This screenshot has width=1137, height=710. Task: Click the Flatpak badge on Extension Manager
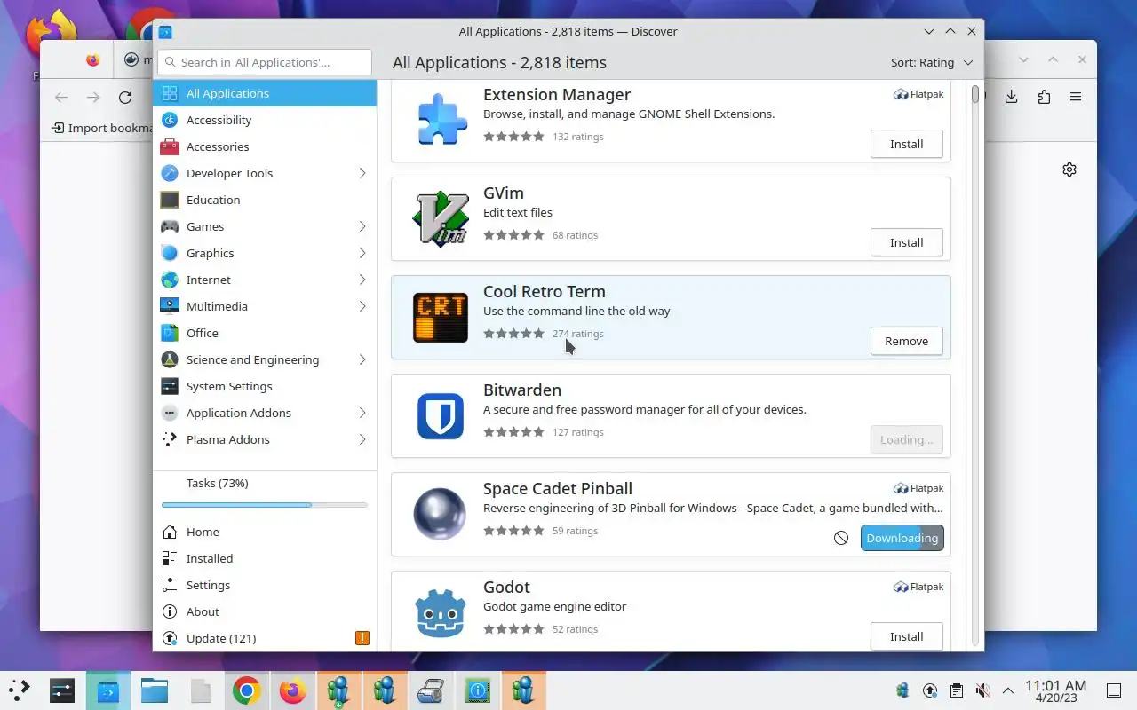click(918, 94)
